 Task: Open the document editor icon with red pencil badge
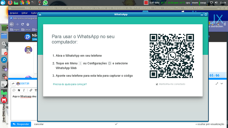pyautogui.click(x=4, y=52)
